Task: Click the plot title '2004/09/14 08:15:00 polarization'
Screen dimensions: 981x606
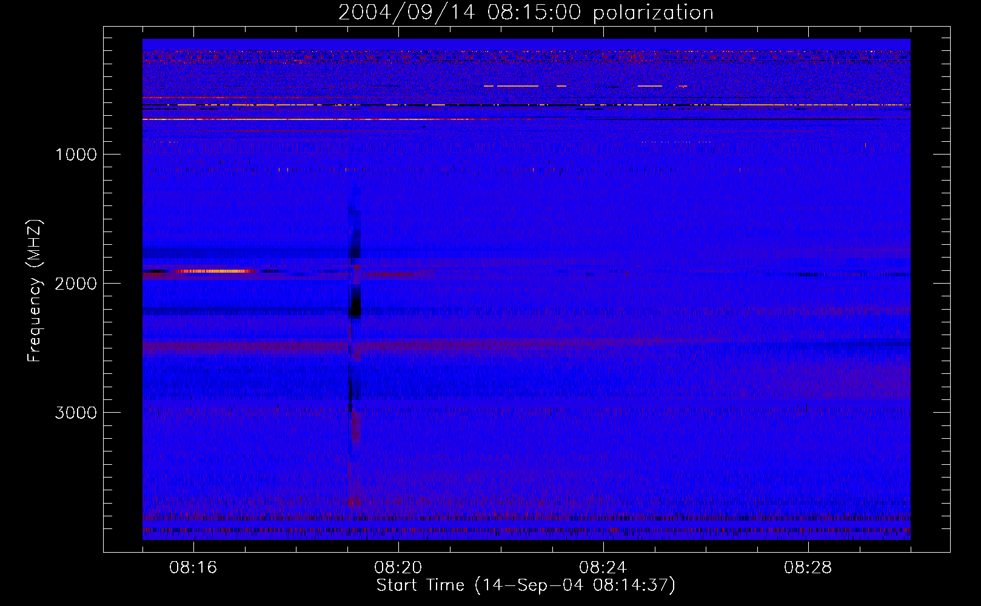Action: (526, 13)
